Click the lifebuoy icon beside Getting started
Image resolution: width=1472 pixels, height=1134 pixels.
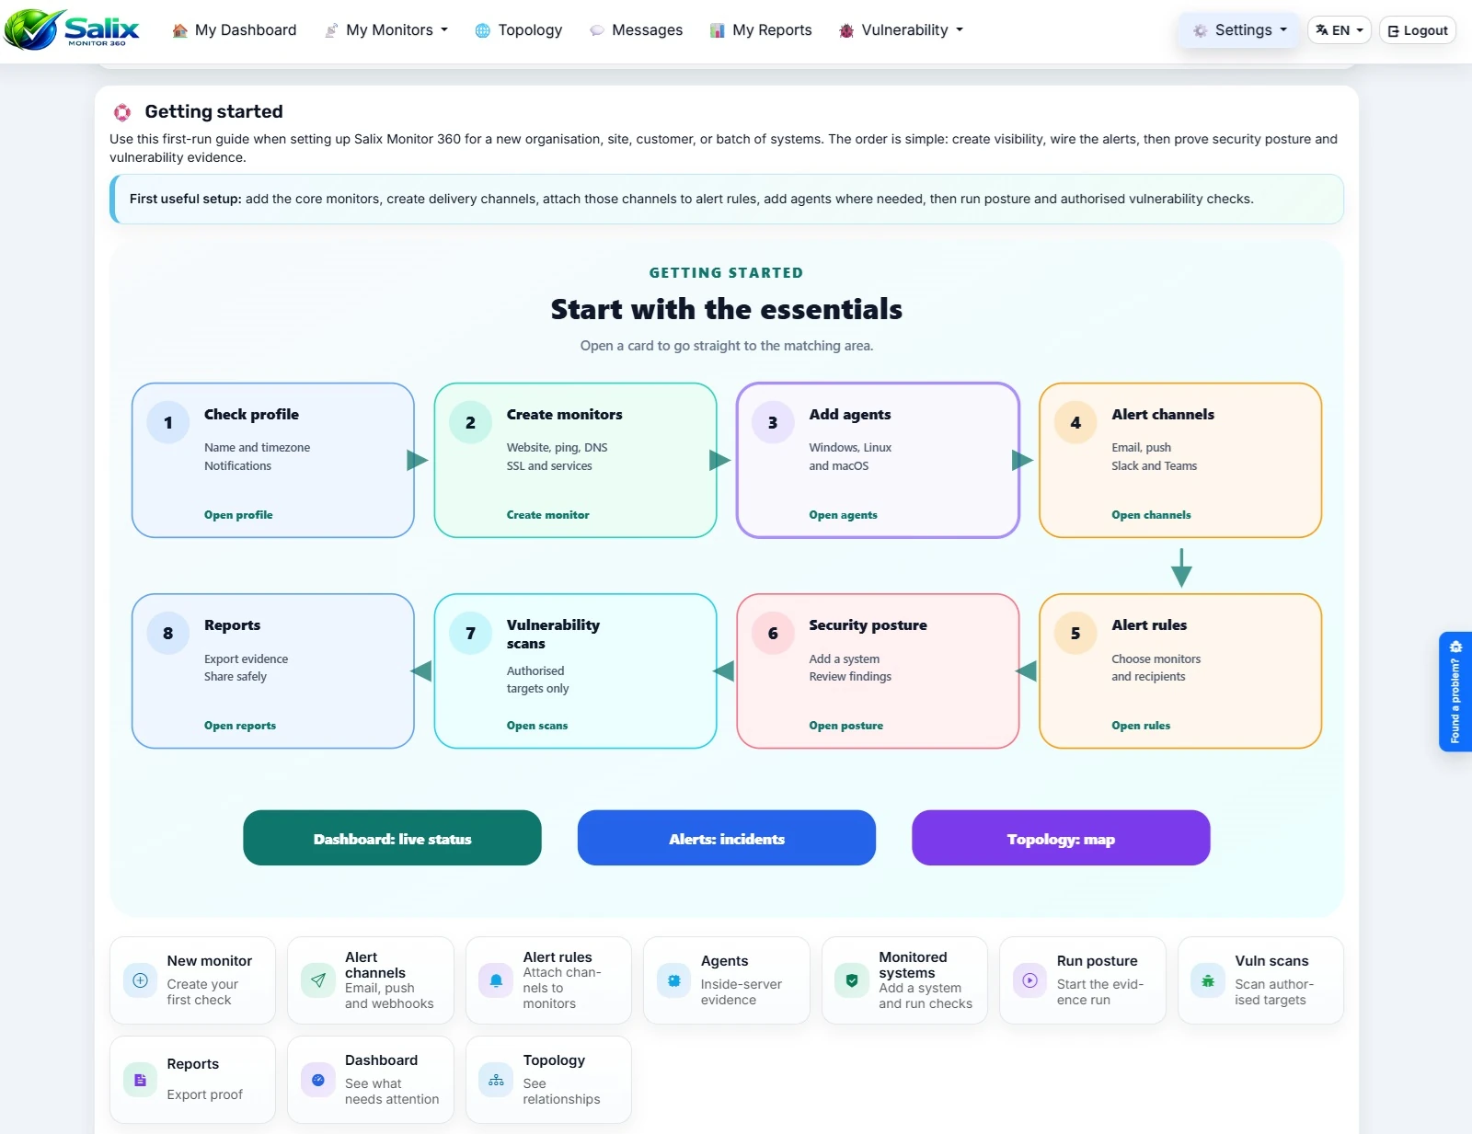point(122,112)
